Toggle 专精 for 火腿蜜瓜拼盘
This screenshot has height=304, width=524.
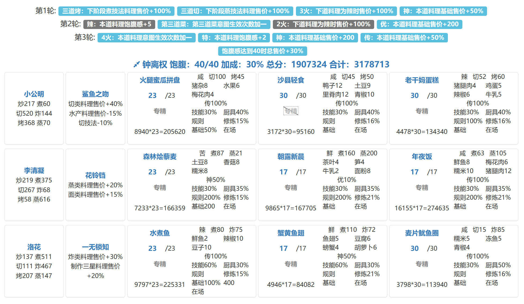(x=160, y=111)
